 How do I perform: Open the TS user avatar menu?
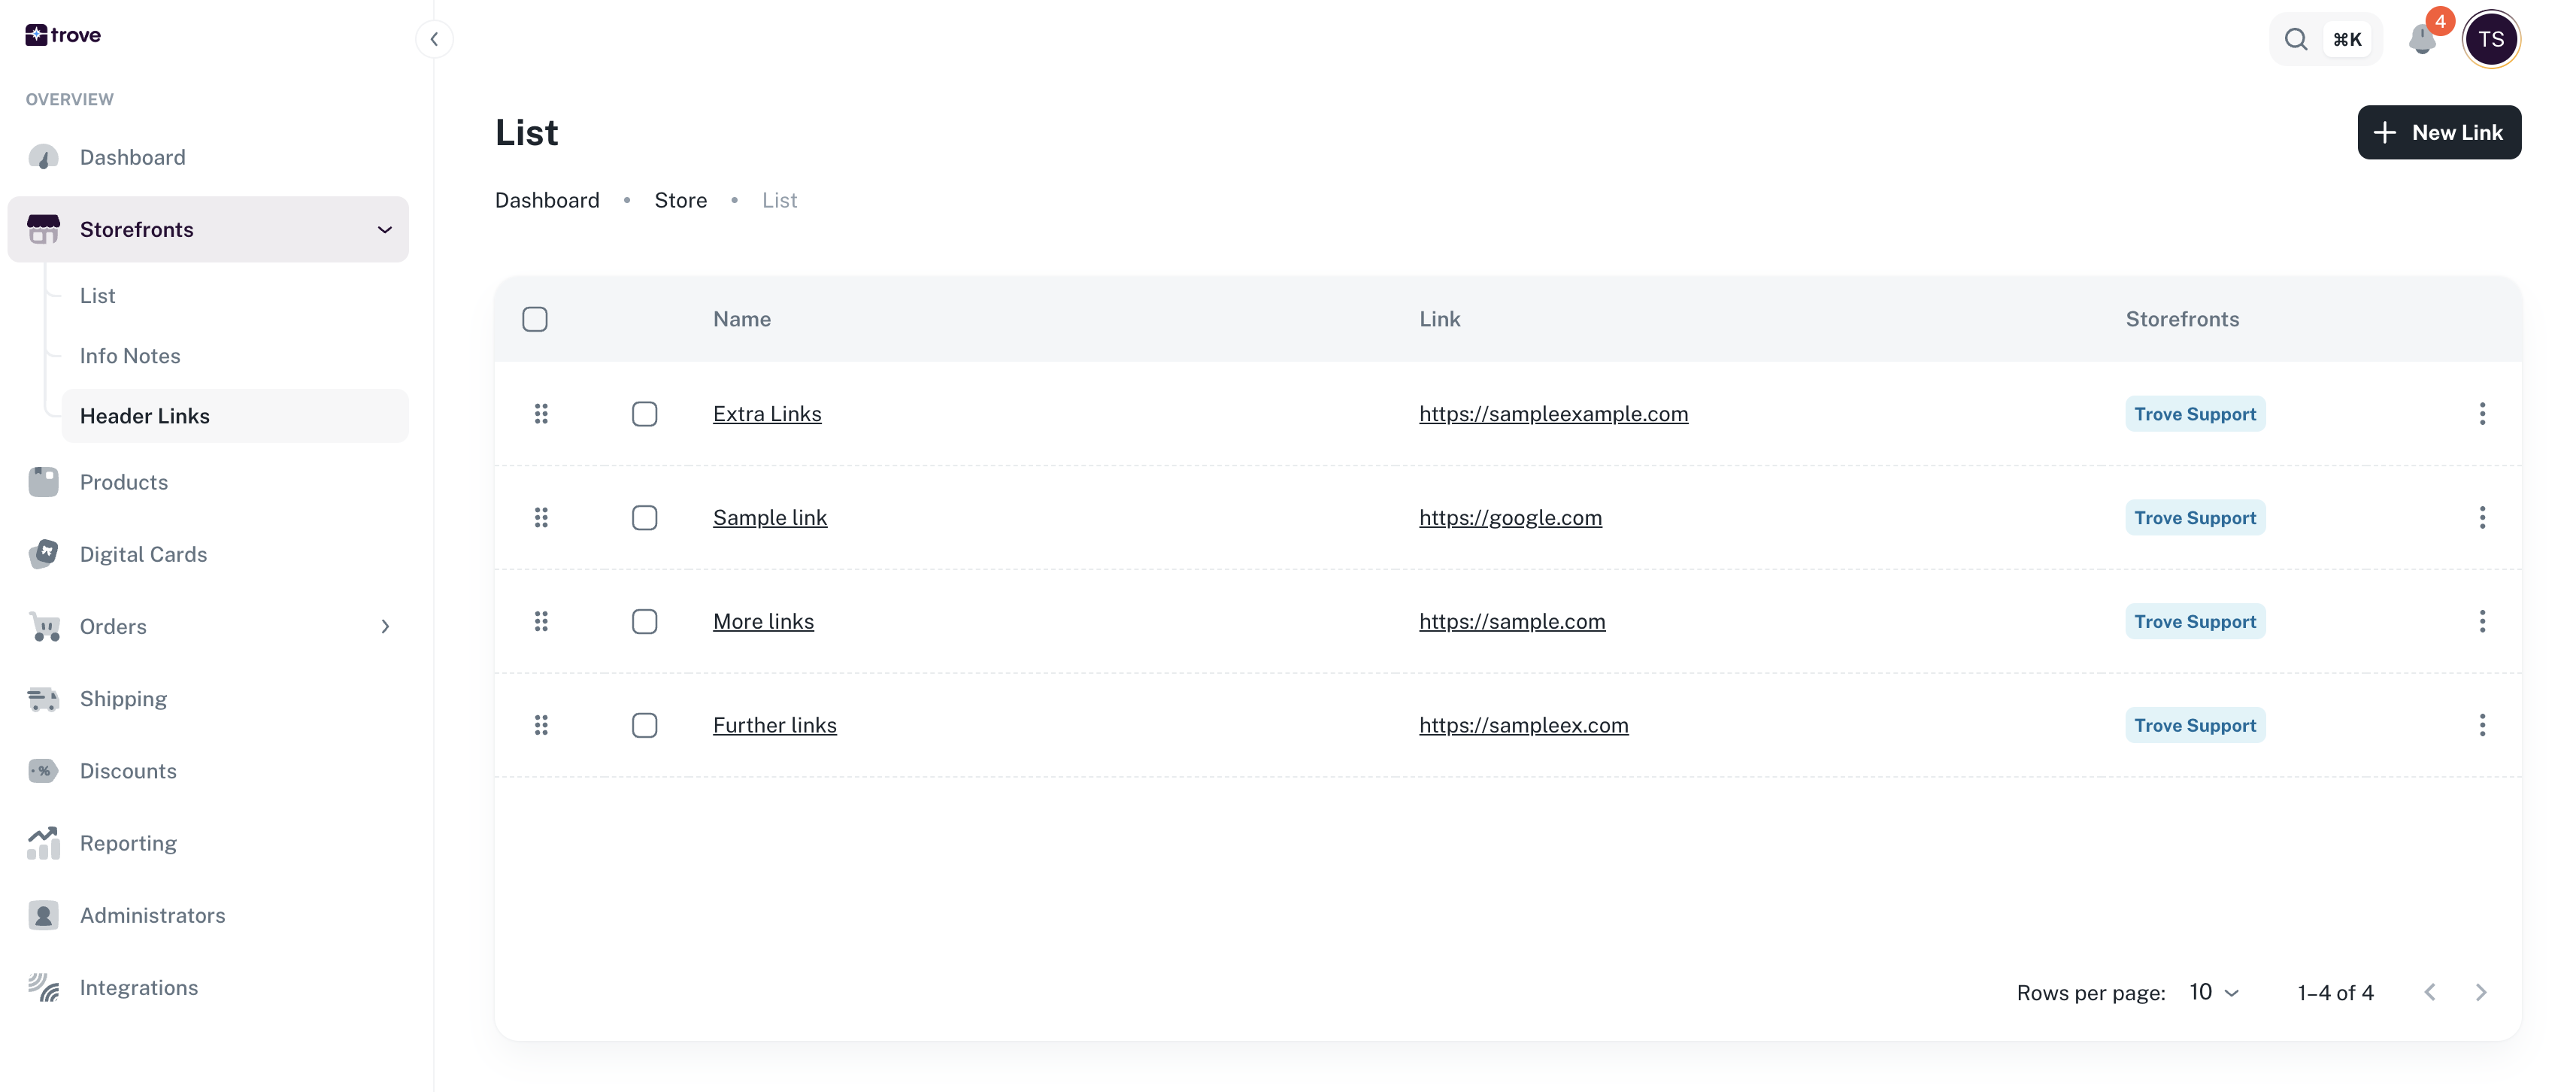pos(2490,40)
